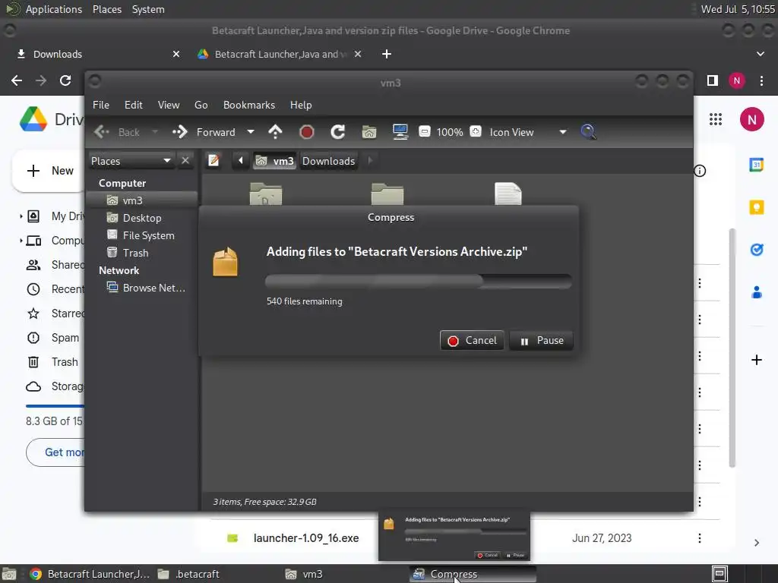
Task: Open the Applications menu in top panel
Action: pyautogui.click(x=54, y=9)
